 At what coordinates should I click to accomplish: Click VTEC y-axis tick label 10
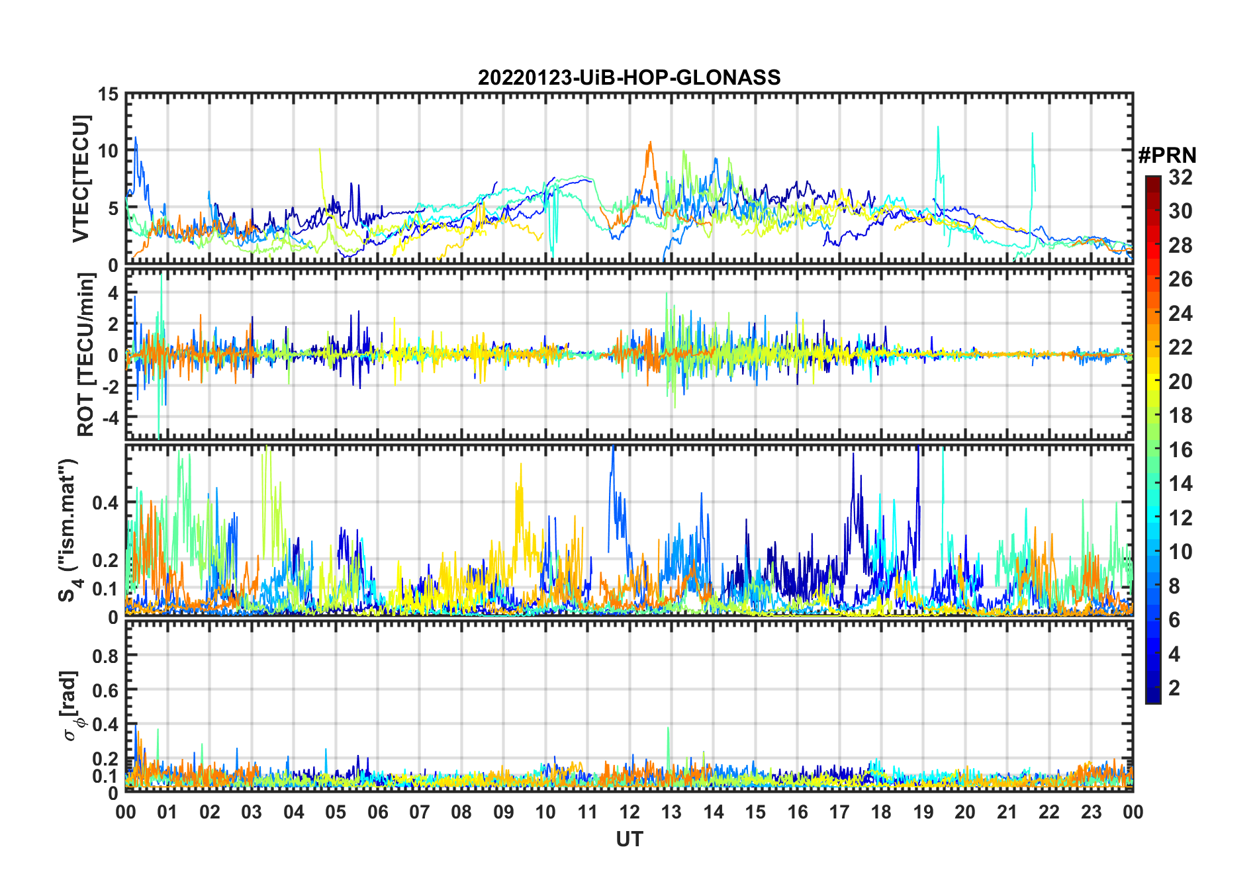tap(108, 151)
